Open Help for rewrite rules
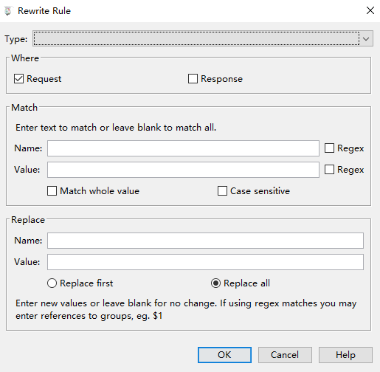 click(x=345, y=355)
